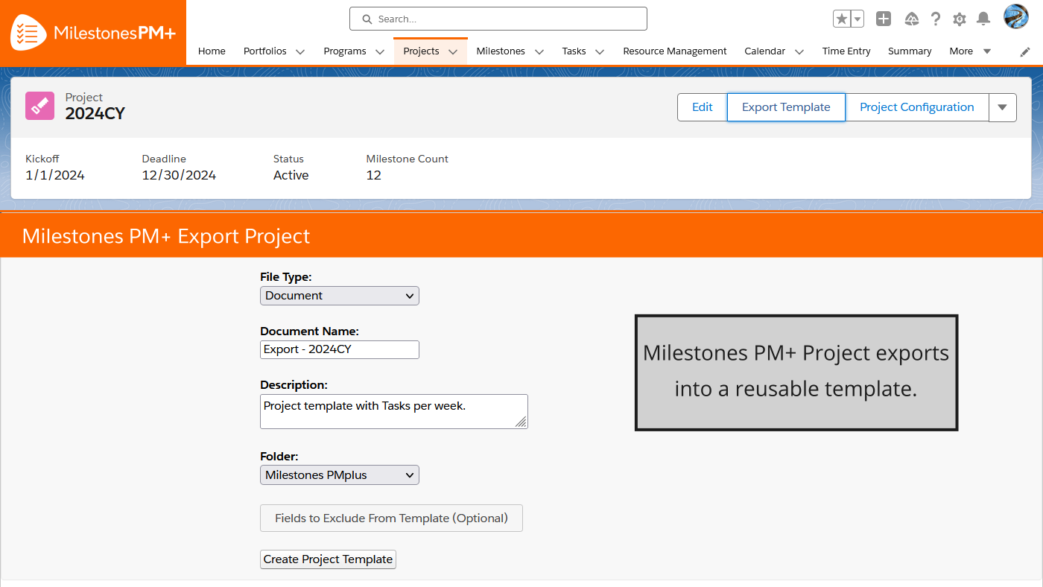Screen dimensions: 1043x587
Task: Click the project name 2024CY
Action: [95, 114]
